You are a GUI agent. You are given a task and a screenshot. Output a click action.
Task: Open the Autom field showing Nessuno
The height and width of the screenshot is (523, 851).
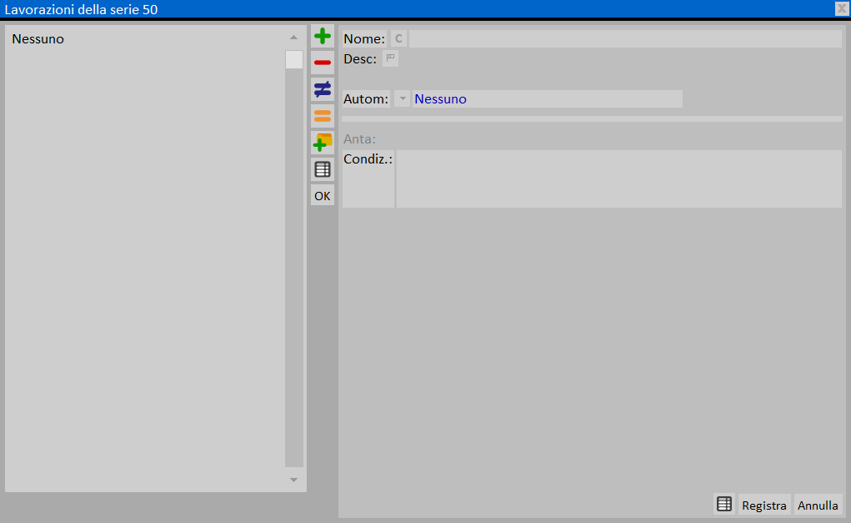[547, 99]
